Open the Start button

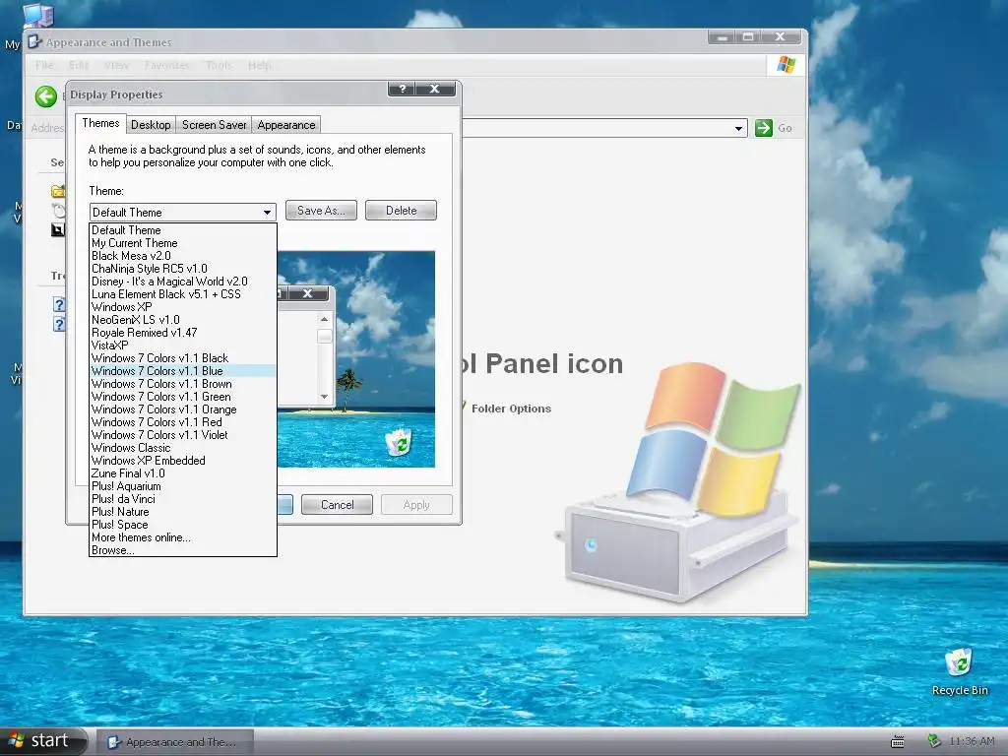43,741
